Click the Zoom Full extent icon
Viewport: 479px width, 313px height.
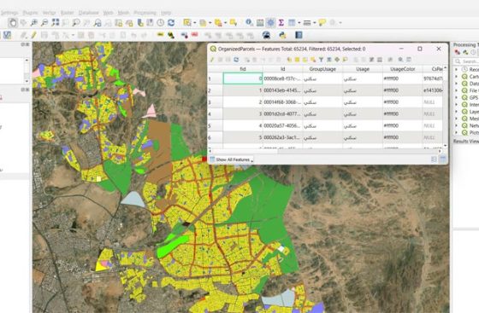[x=56, y=22]
